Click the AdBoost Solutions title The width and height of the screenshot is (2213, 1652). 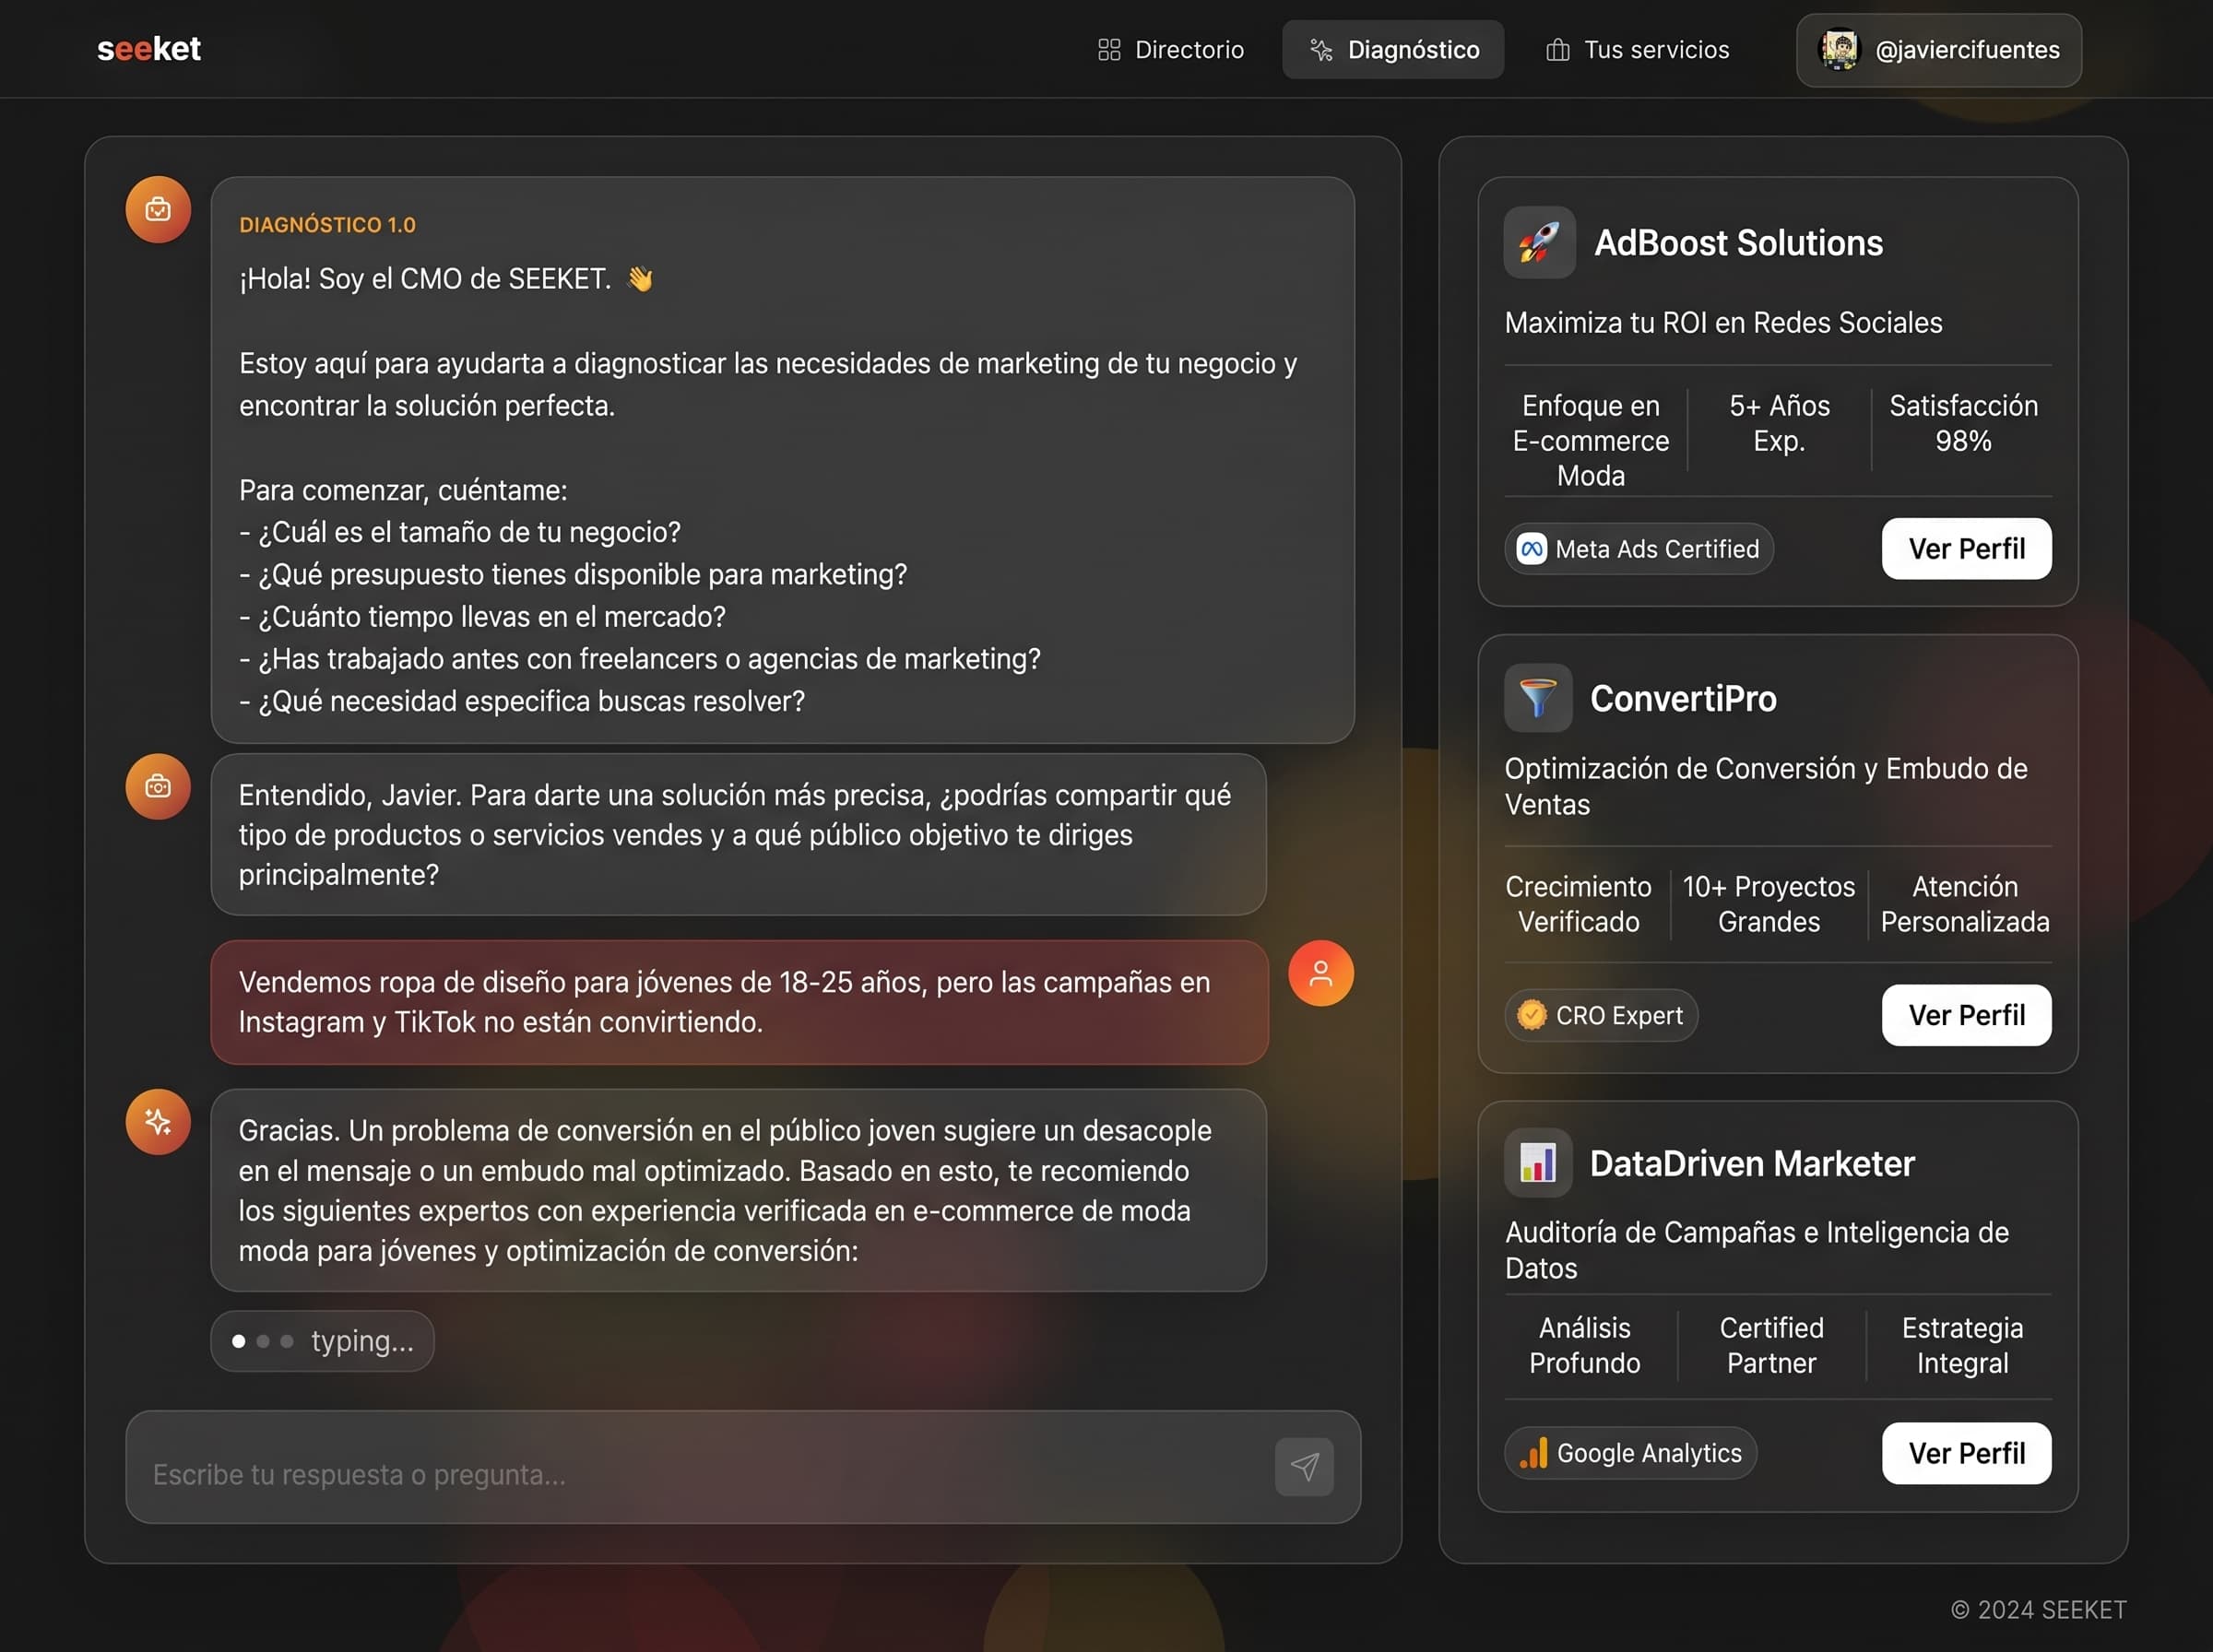1738,243
